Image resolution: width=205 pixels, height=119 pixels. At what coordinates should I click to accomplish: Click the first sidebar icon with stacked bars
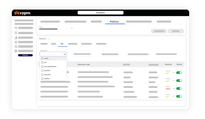pos(16,28)
